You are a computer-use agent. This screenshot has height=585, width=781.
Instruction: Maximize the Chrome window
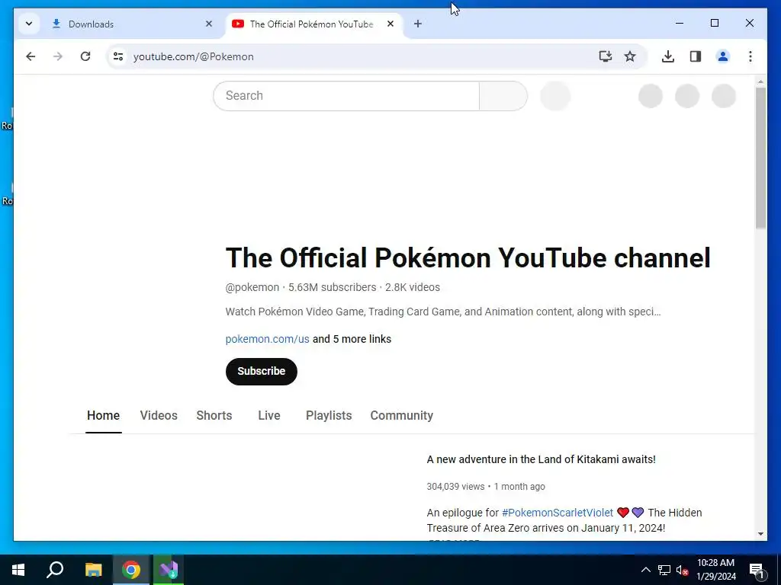click(x=714, y=23)
